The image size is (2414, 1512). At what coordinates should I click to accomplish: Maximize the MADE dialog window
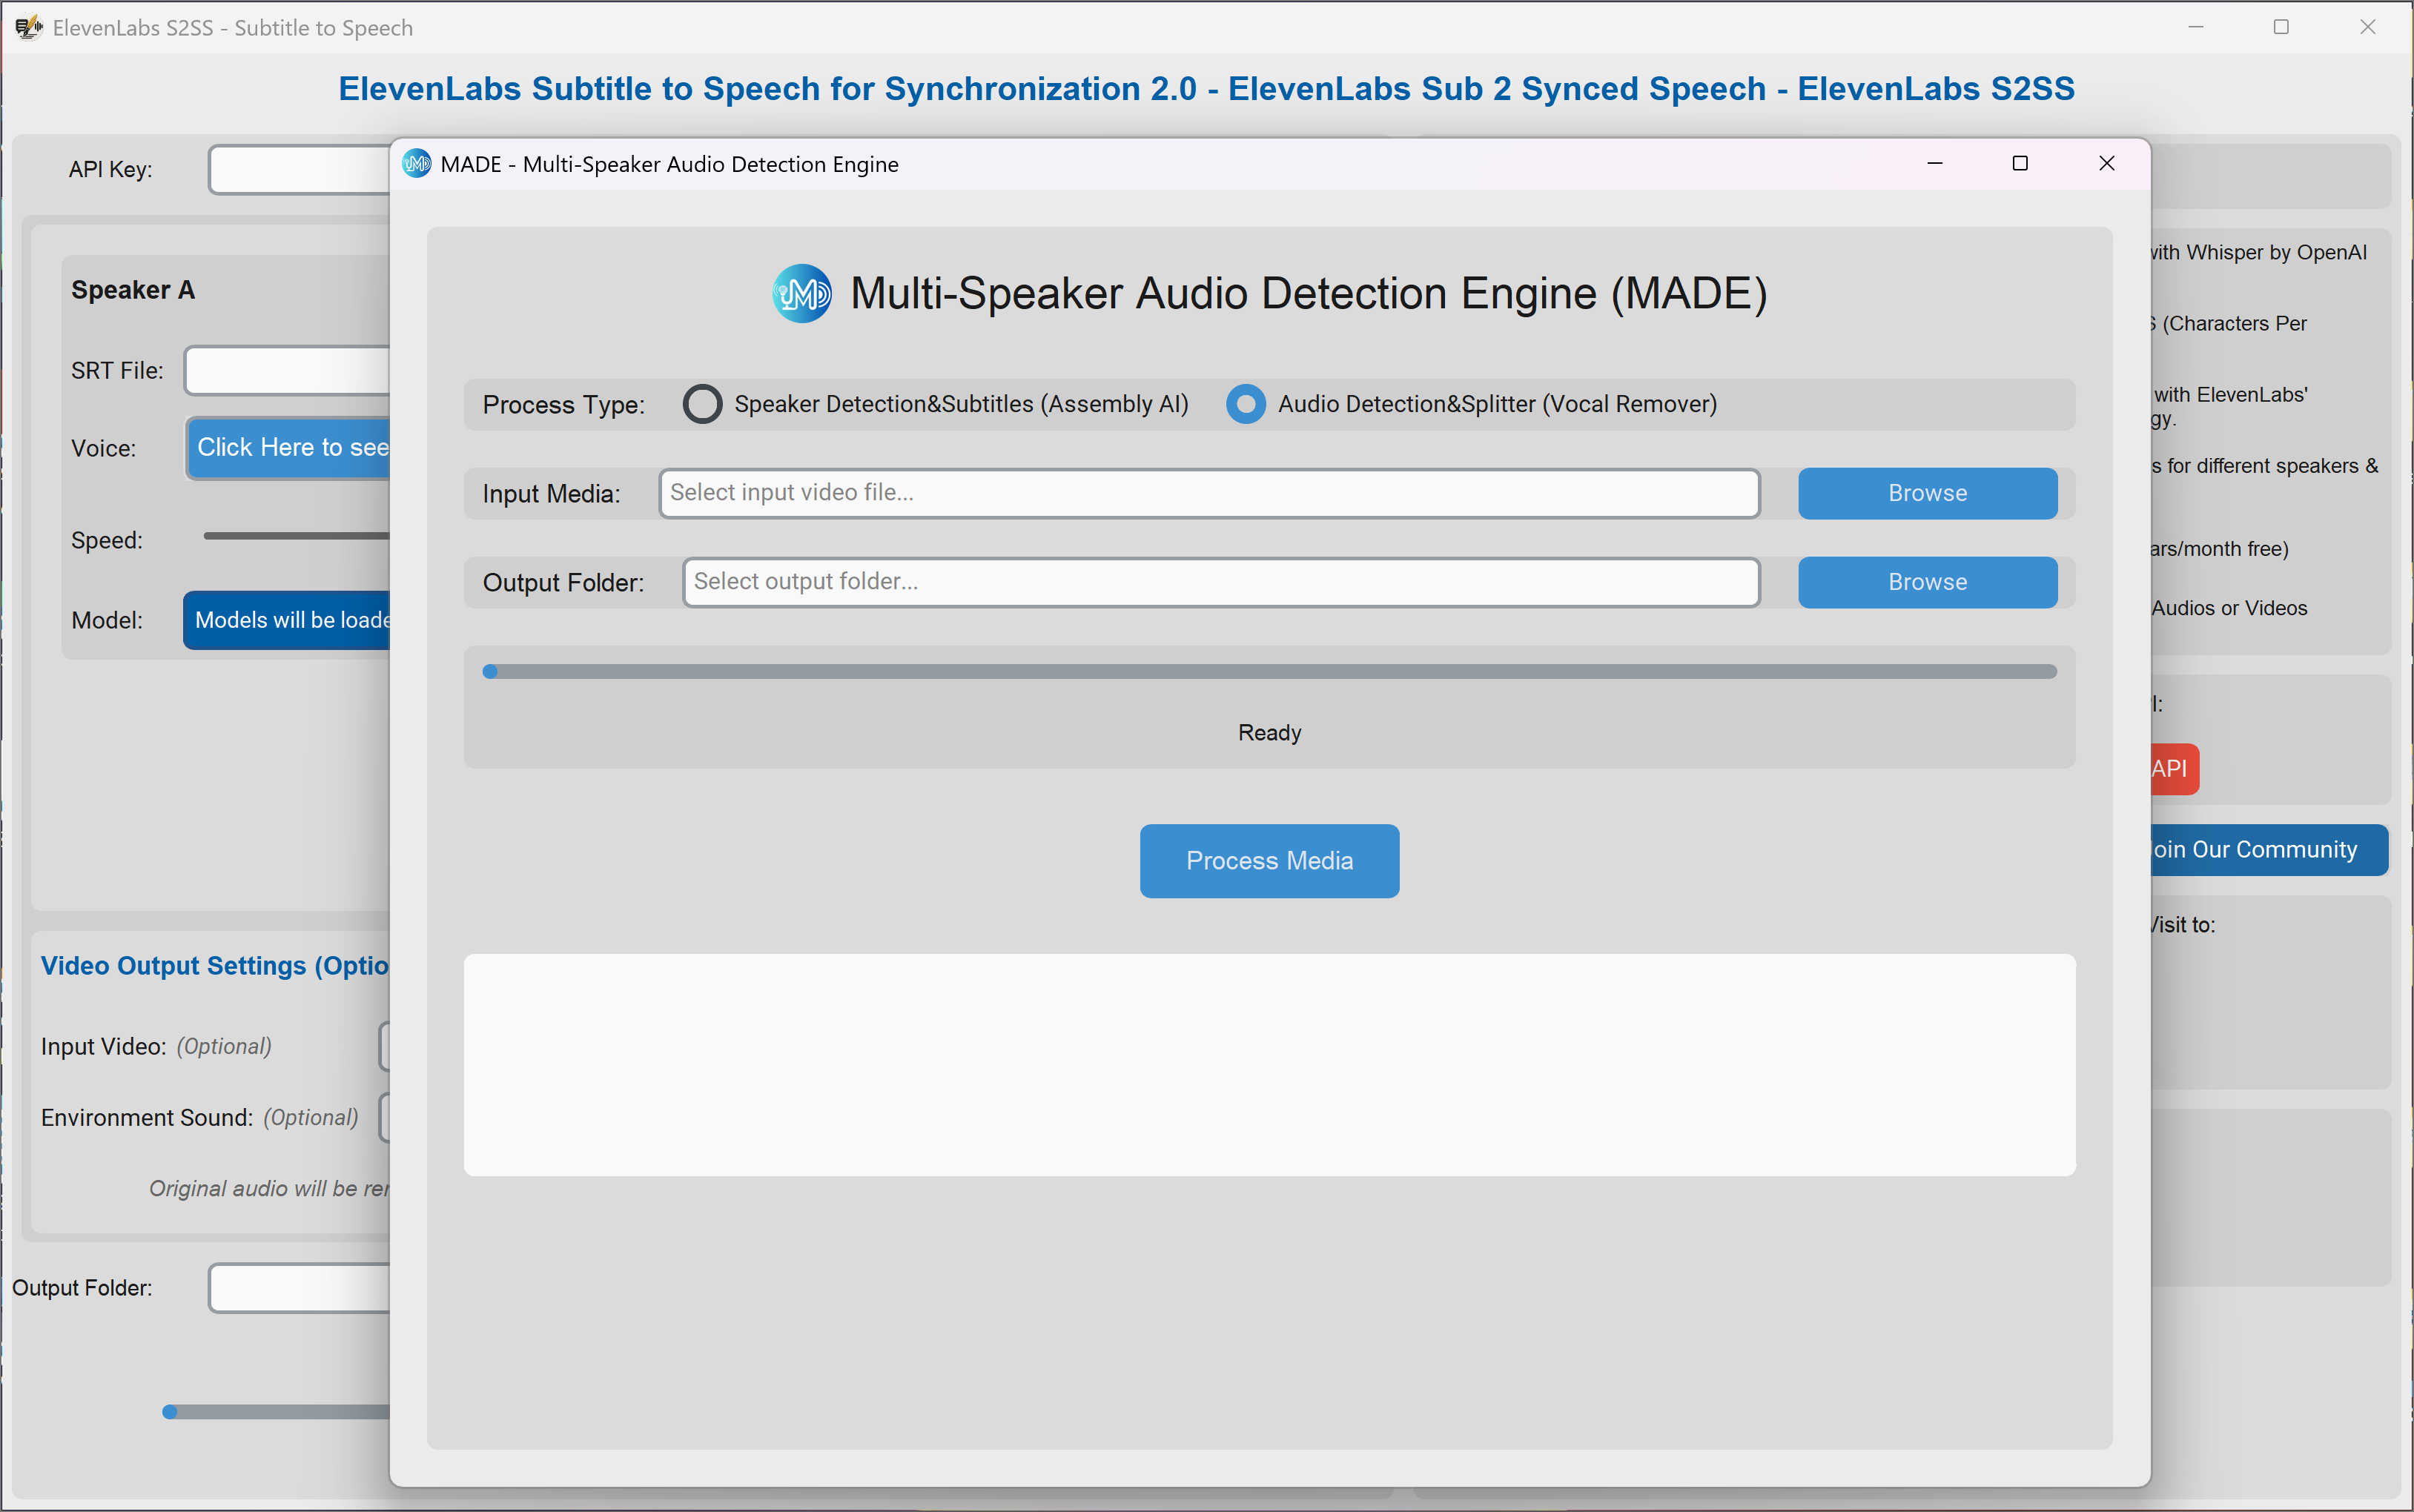pyautogui.click(x=2019, y=164)
